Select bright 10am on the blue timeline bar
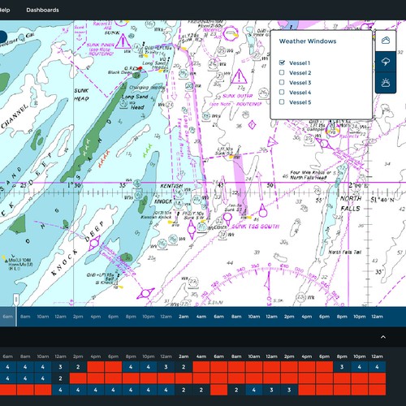 point(254,317)
